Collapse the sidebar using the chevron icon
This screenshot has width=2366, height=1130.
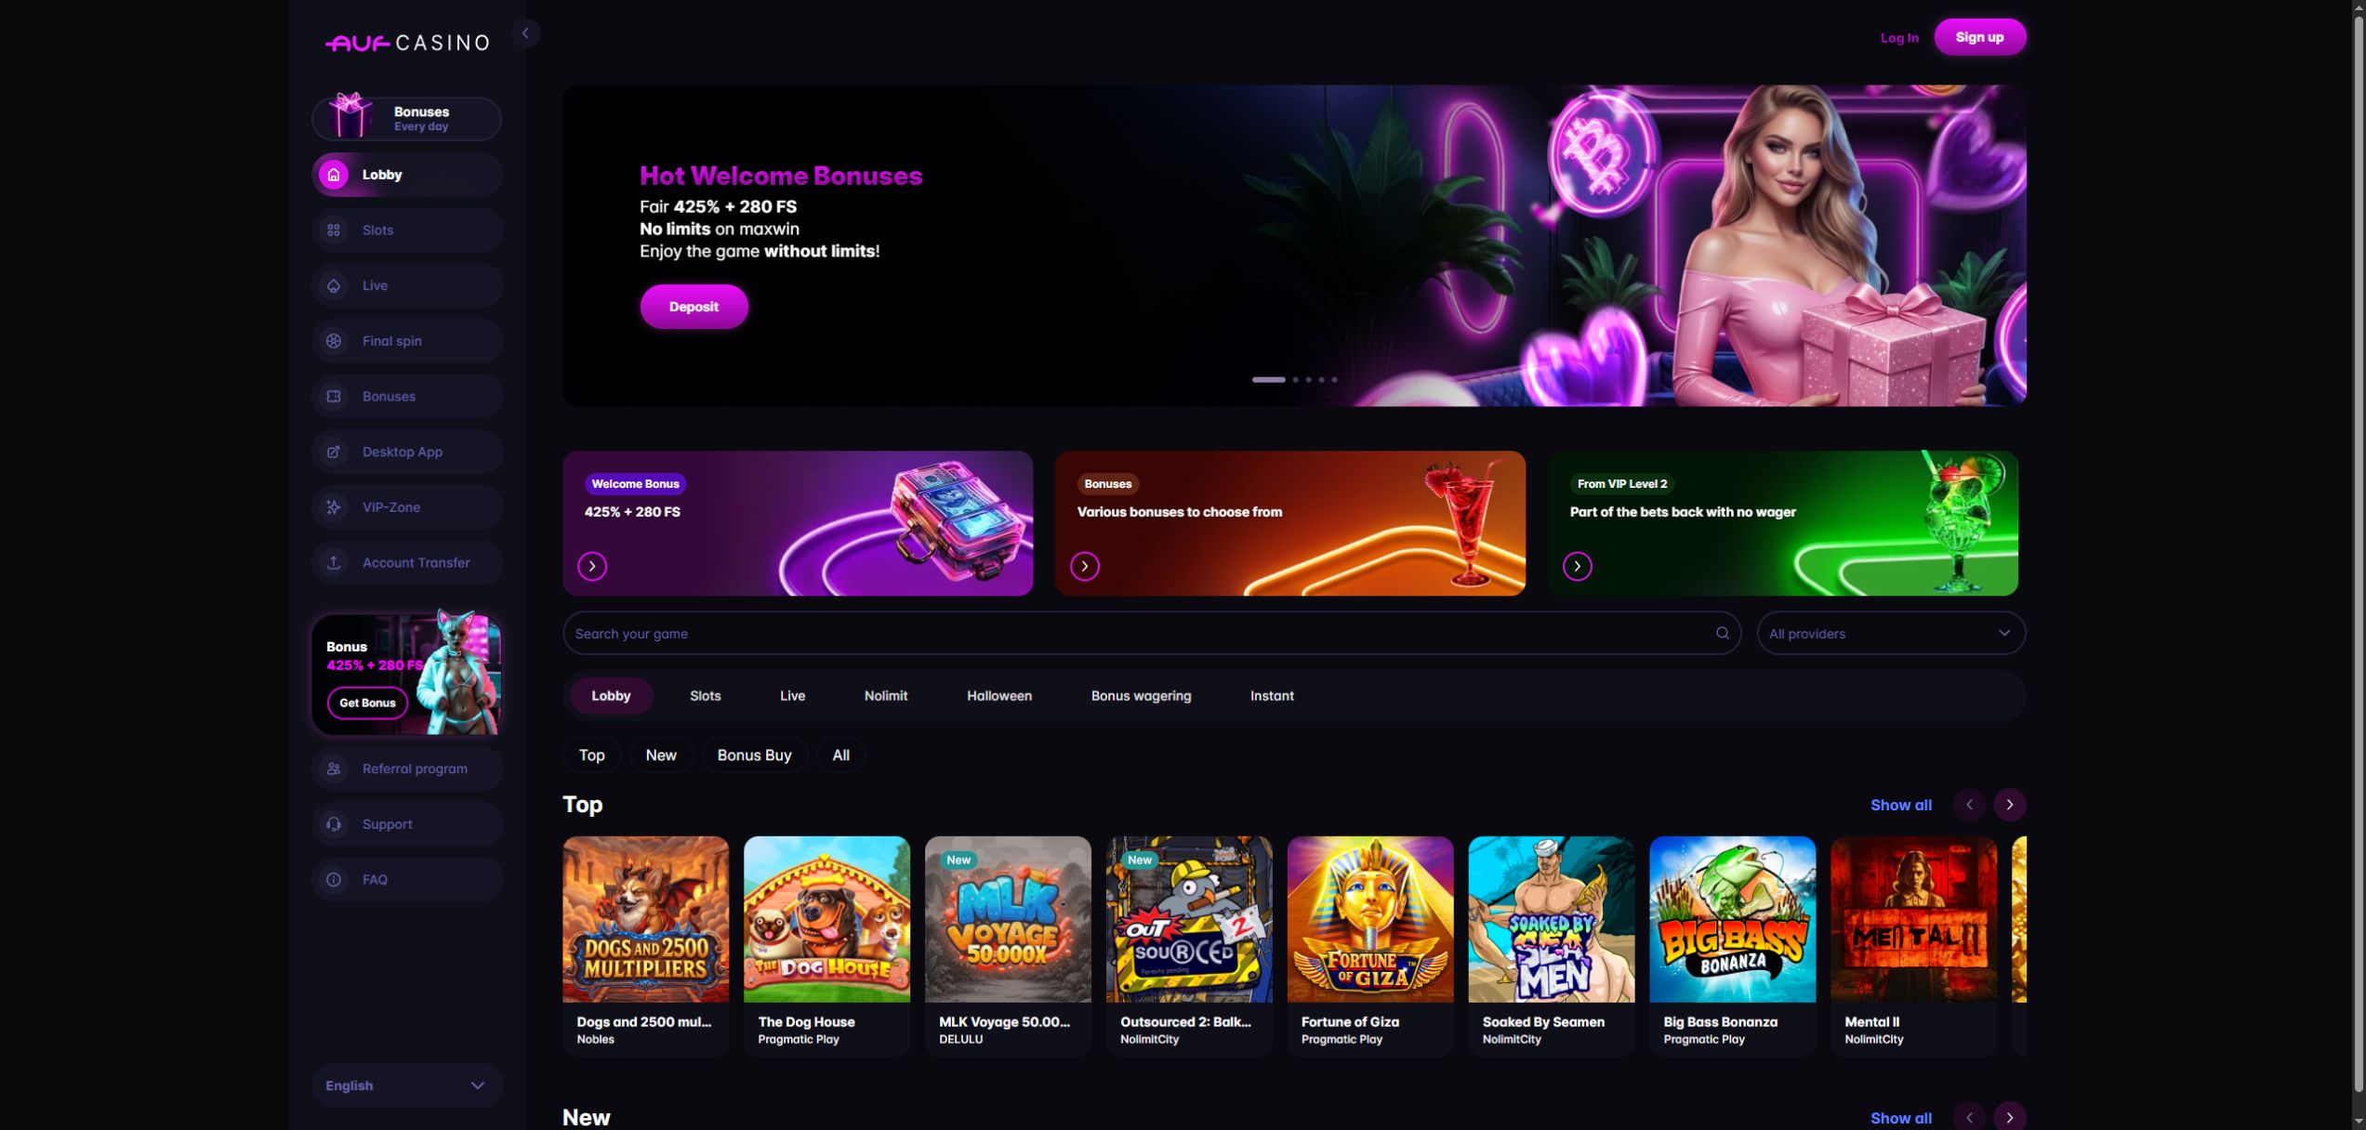[525, 33]
